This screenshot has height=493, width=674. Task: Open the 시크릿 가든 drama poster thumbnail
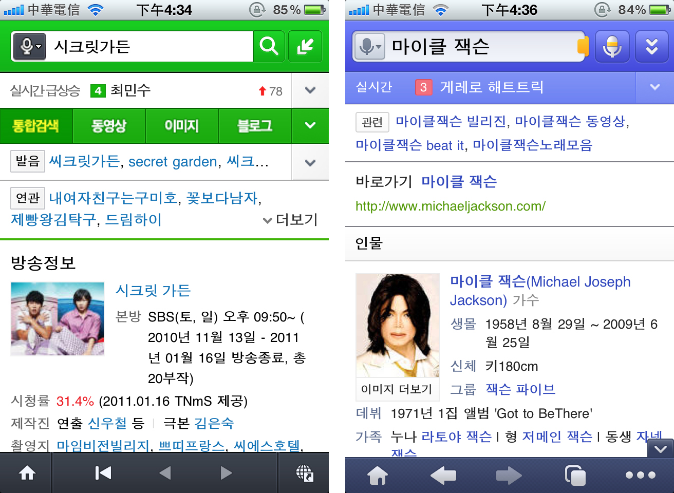[58, 319]
